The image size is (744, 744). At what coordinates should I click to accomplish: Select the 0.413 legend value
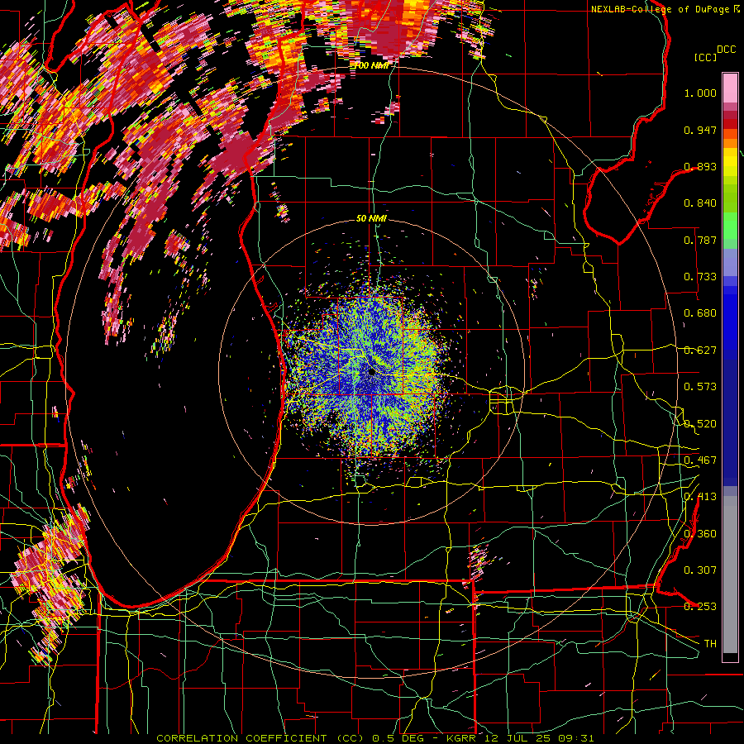pos(700,497)
